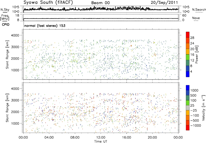
Task: Click the '28' label on power color bar
Action: click(192, 38)
